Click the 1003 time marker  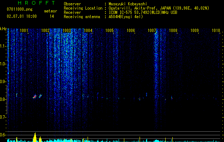[x=67, y=31]
